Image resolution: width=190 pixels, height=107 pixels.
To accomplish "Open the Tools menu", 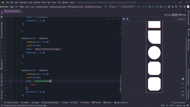I will (54, 2).
